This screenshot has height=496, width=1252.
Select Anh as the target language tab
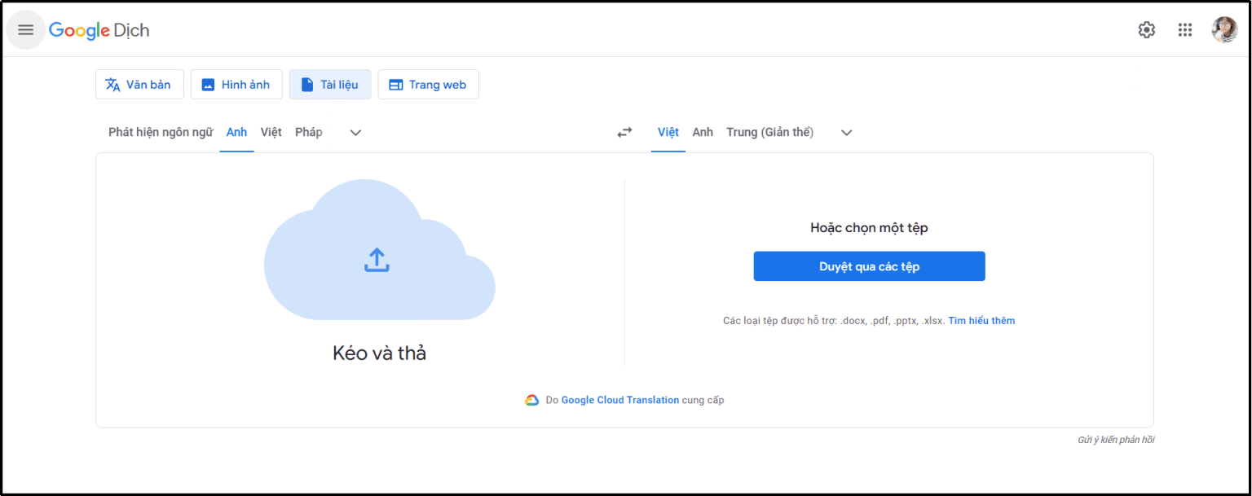click(x=703, y=131)
